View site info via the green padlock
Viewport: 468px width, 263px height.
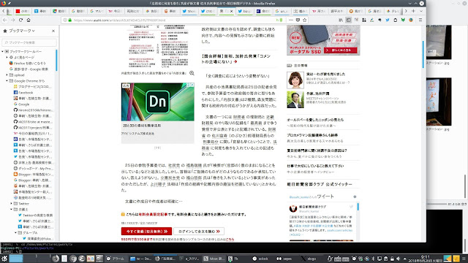tap(70, 20)
